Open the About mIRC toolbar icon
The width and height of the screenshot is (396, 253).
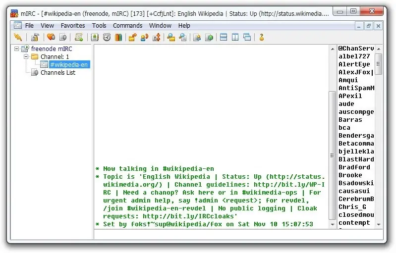pos(262,37)
